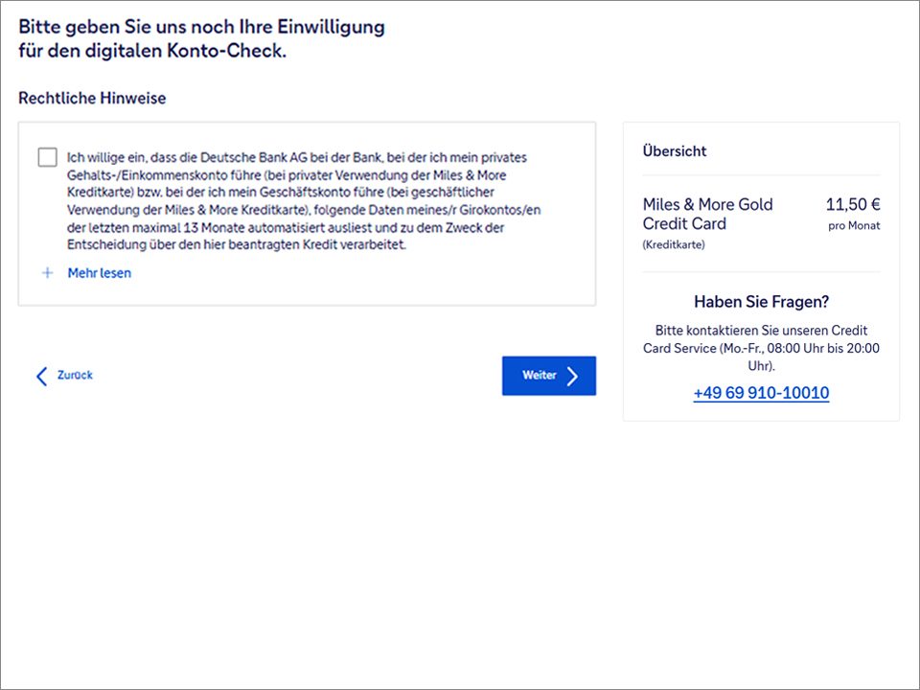Tick the digital Konto-Check consent checkbox

pos(48,157)
